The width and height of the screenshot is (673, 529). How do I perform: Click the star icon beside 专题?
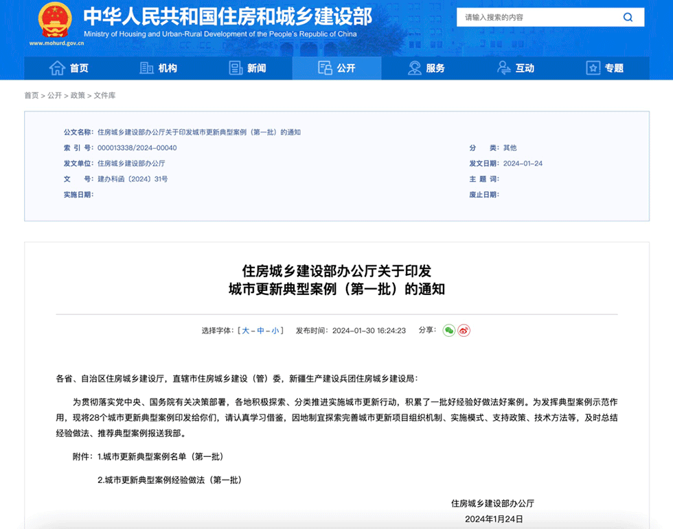[591, 68]
